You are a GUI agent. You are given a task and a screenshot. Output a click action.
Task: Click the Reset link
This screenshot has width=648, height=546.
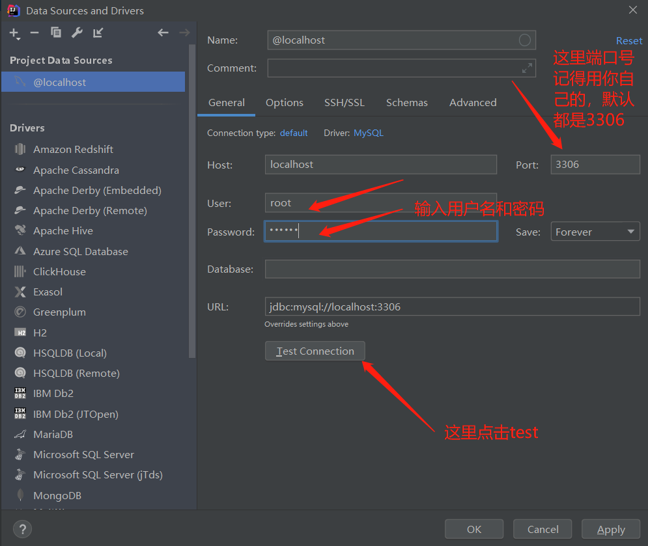coord(628,40)
